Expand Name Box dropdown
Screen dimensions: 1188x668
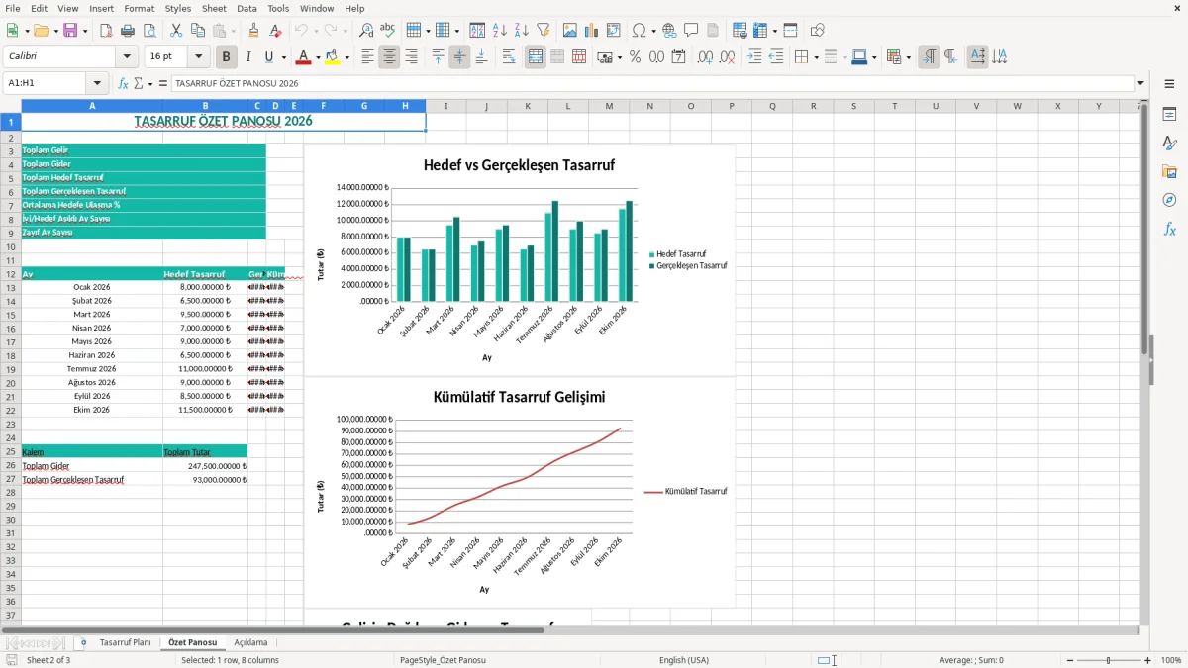pyautogui.click(x=97, y=83)
